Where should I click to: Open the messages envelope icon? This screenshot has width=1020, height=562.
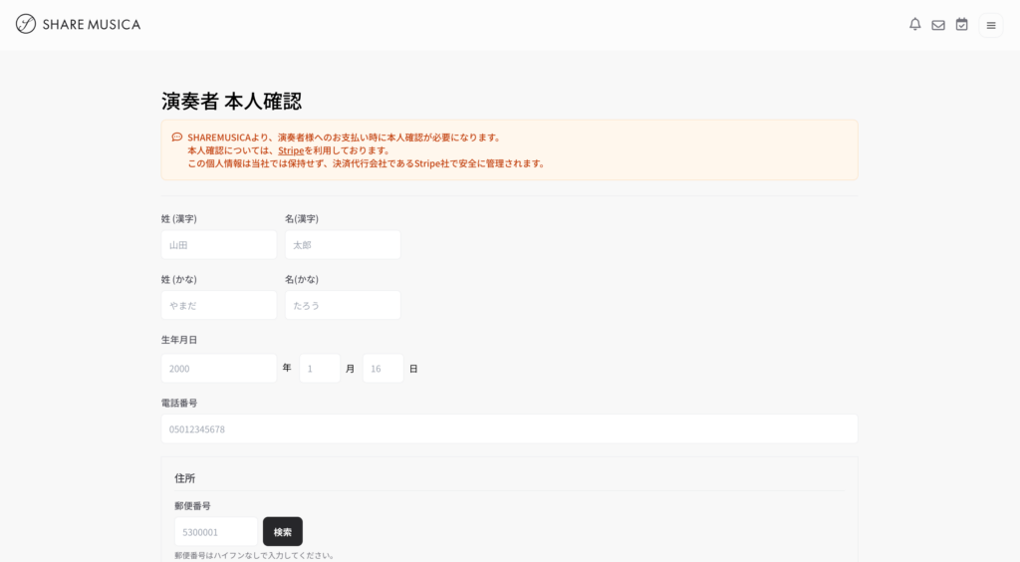(x=938, y=25)
